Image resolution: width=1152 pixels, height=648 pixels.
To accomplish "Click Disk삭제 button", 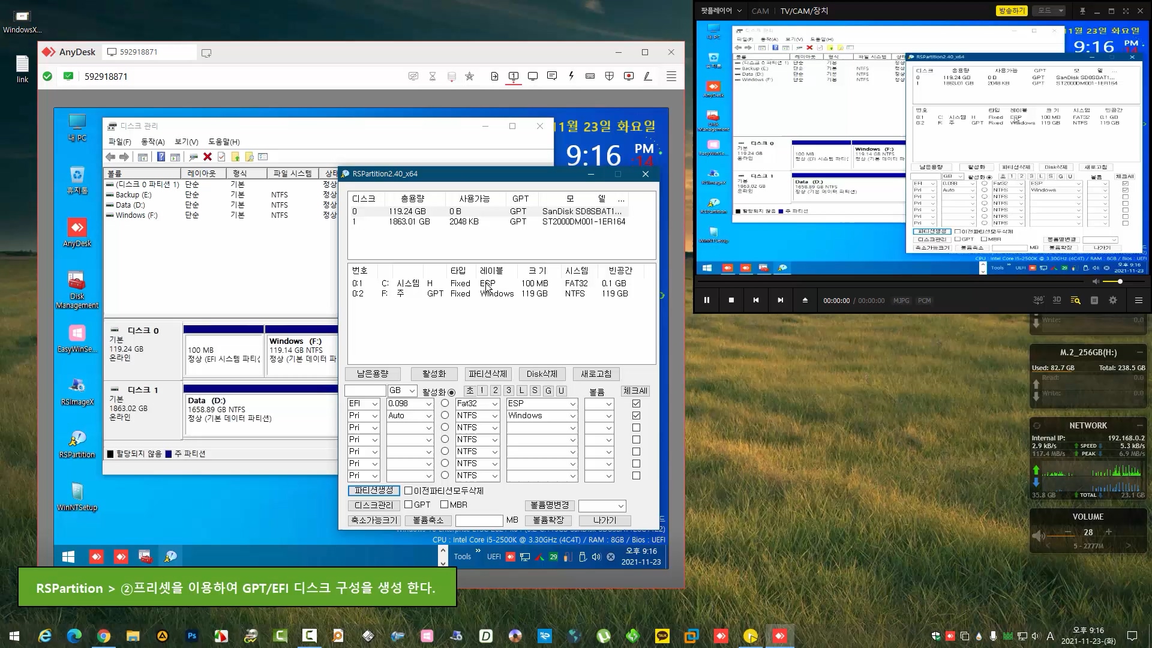I will click(x=542, y=374).
